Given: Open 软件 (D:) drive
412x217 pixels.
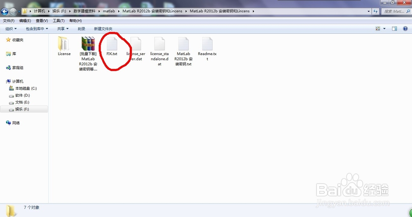Looking at the screenshot, I should (22, 95).
